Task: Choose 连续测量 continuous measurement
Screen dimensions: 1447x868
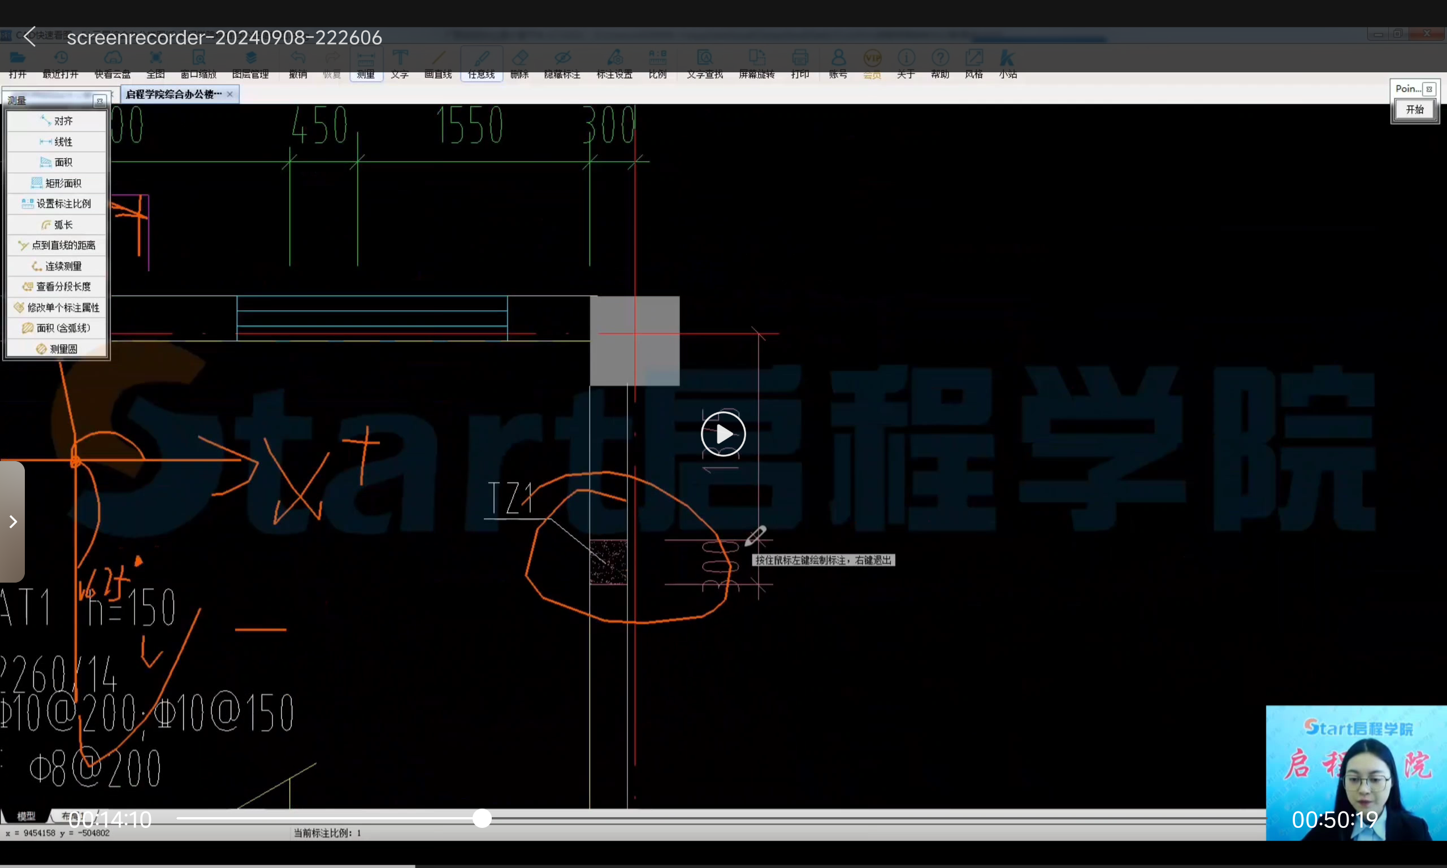Action: (57, 266)
